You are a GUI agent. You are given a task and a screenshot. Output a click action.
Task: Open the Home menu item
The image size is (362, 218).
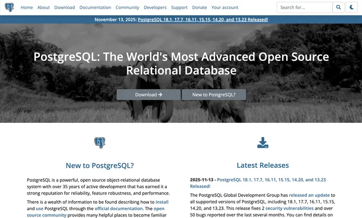click(x=26, y=7)
